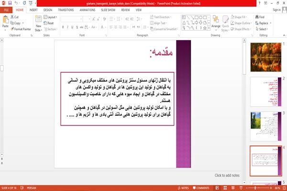Viewport: 287px width, 191px height.
Task: Click the Cut scissors icon
Action: pyautogui.click(x=12, y=17)
